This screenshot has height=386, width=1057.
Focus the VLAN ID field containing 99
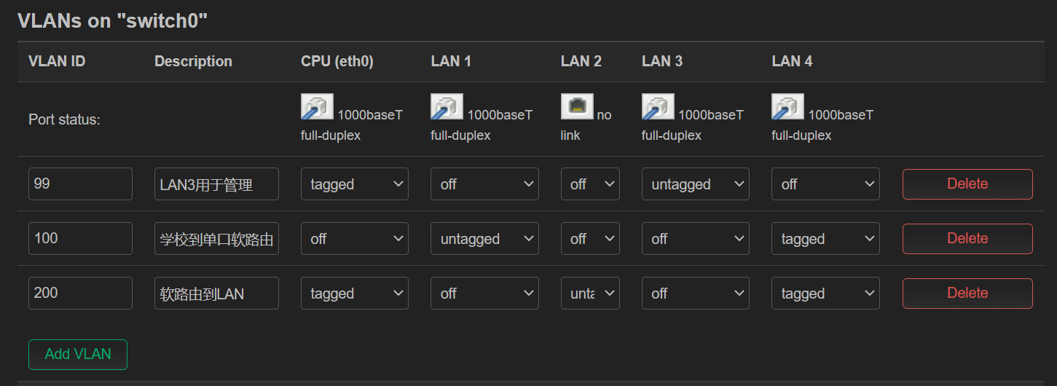80,184
